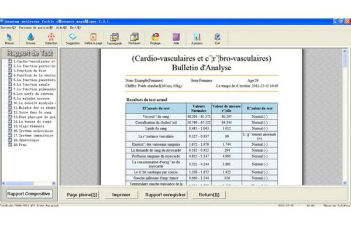Show the A propos chart icon

(x=197, y=39)
